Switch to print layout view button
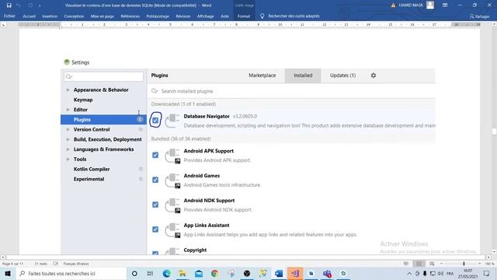Screen dimensions: 497x280 pos(419,264)
